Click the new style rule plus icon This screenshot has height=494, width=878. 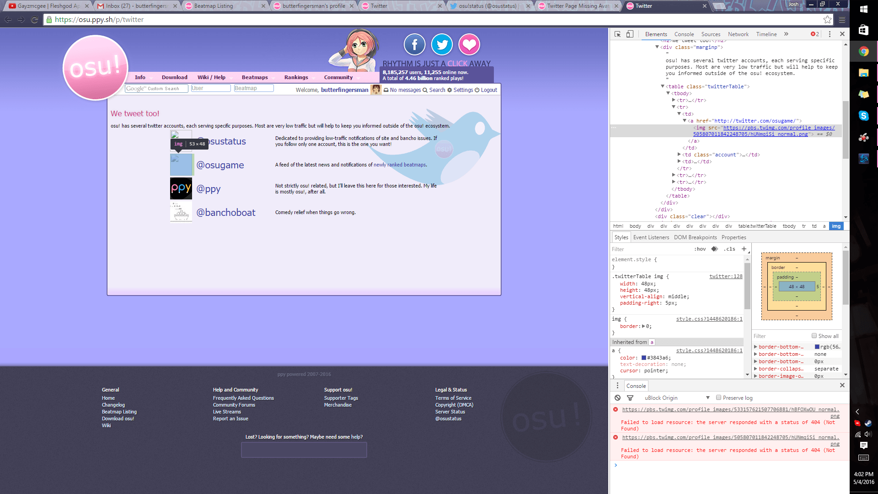pos(744,249)
